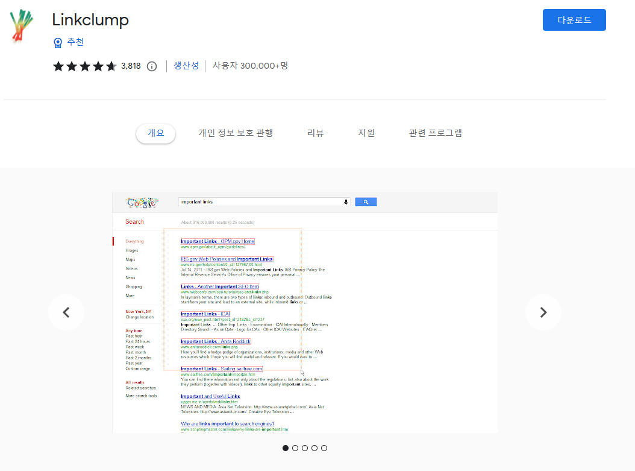Screen dimensions: 635x471
Task: Select the third carousel dot indicator
Action: coord(305,448)
